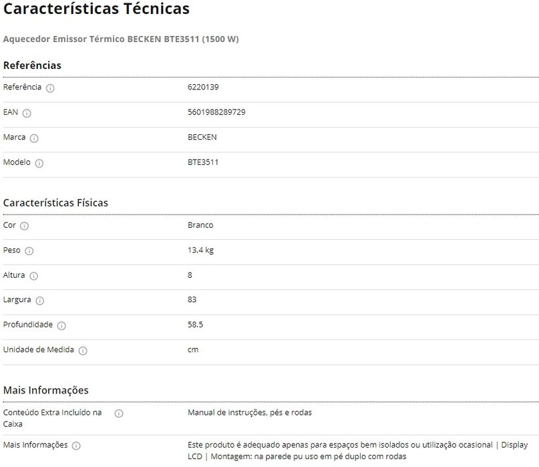Click the Características Físicas heading
The height and width of the screenshot is (467, 539).
click(55, 202)
